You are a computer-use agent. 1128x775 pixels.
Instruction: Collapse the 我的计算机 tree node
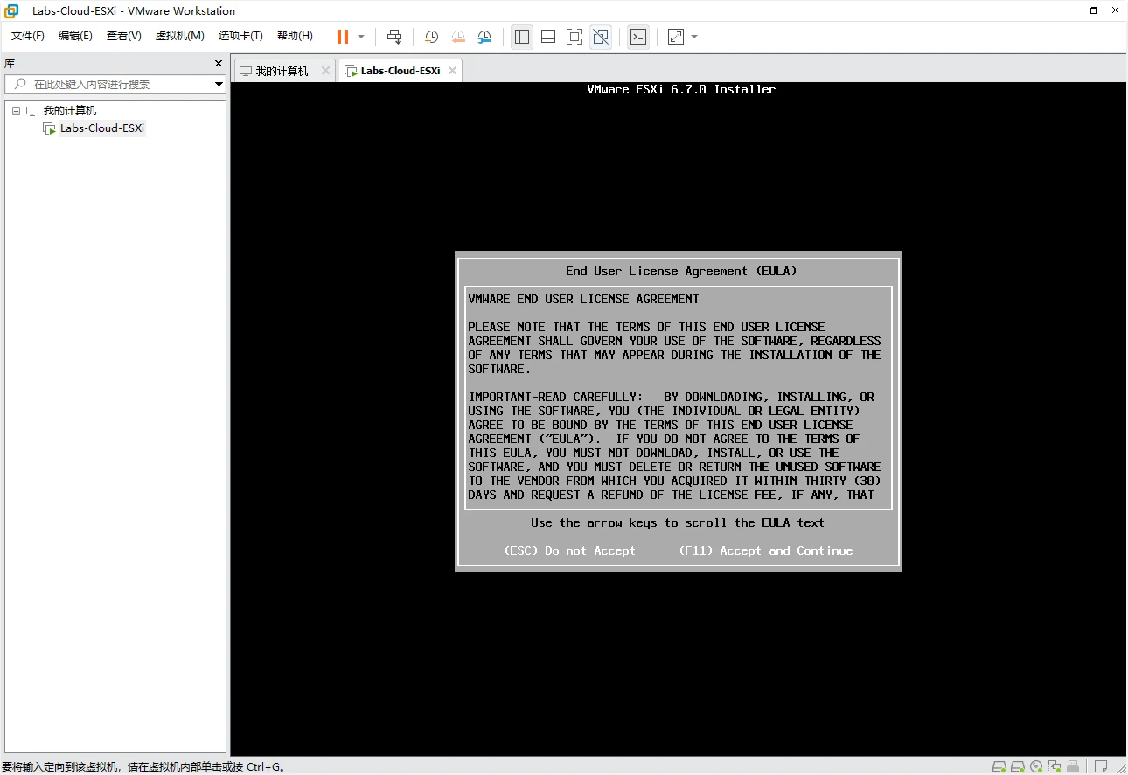pyautogui.click(x=16, y=111)
